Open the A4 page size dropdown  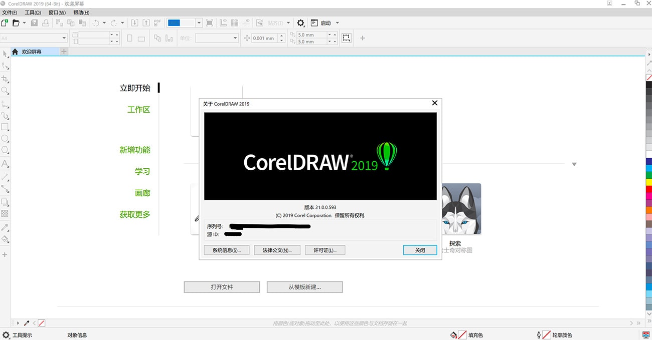(x=64, y=38)
